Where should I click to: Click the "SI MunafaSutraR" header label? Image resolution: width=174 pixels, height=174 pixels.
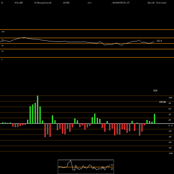(43, 3)
